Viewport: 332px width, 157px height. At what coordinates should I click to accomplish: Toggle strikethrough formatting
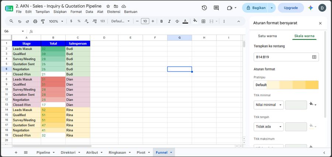pos(177,21)
